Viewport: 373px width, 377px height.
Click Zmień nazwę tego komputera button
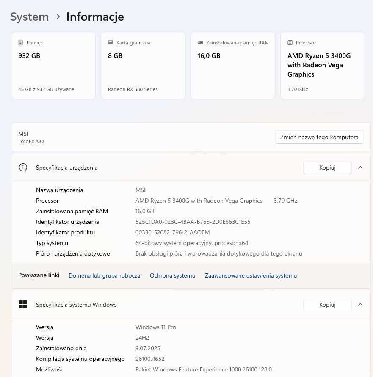tap(319, 137)
